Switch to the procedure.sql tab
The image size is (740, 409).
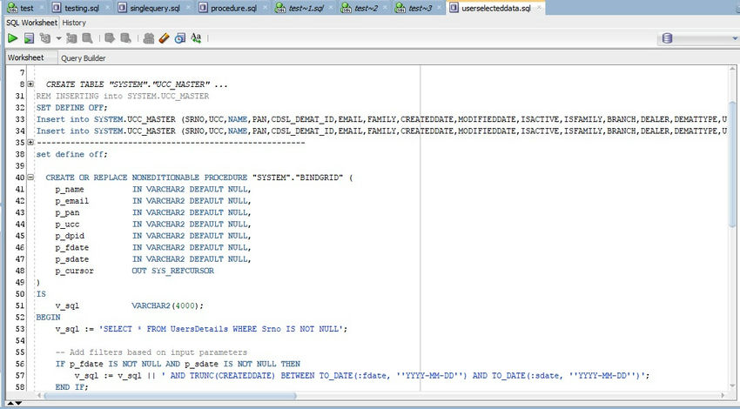pyautogui.click(x=228, y=8)
